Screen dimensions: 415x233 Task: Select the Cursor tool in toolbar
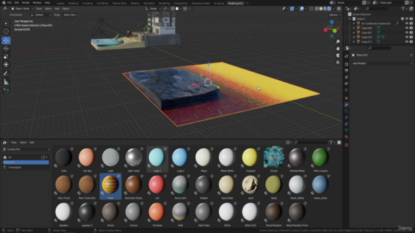coord(6,32)
